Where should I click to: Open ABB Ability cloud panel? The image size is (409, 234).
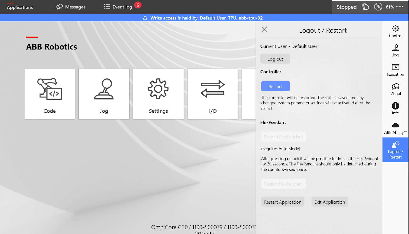click(395, 128)
